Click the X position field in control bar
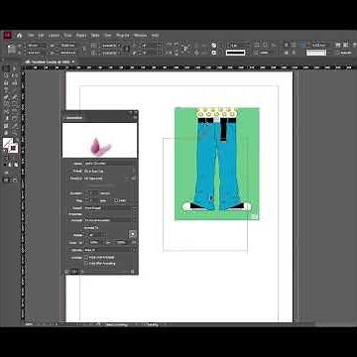Image resolution: width=357 pixels, height=357 pixels. [x=37, y=46]
